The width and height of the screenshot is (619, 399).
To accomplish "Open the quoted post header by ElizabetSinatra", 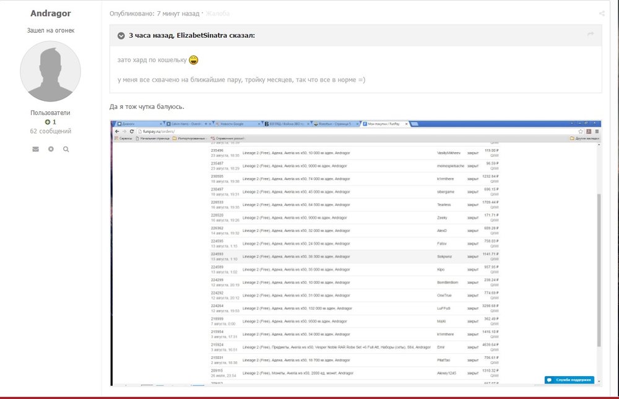I will 192,36.
